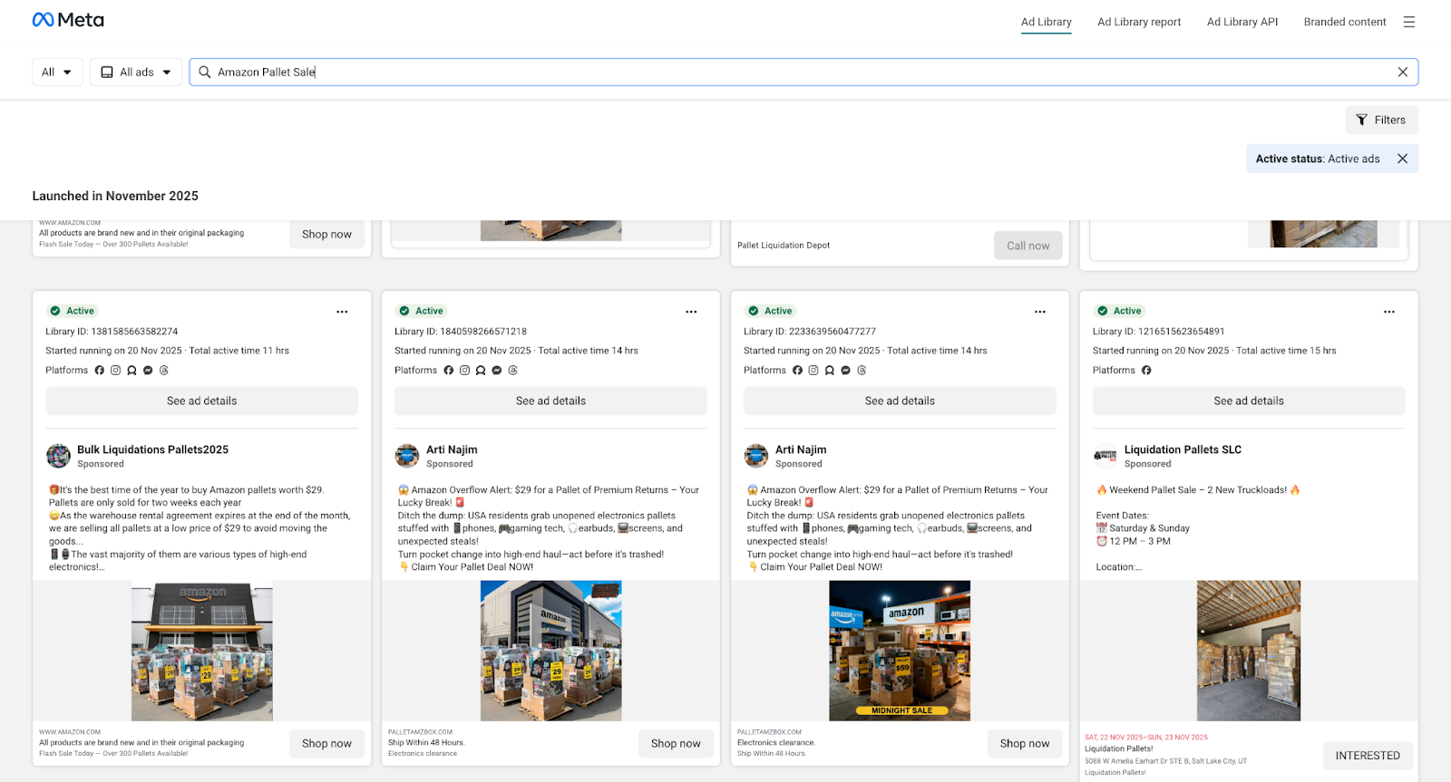Image resolution: width=1451 pixels, height=782 pixels.
Task: Click the search magnifier icon
Action: point(205,72)
